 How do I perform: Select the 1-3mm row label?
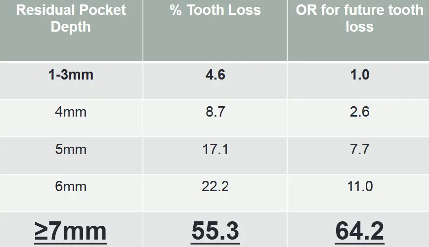[71, 75]
